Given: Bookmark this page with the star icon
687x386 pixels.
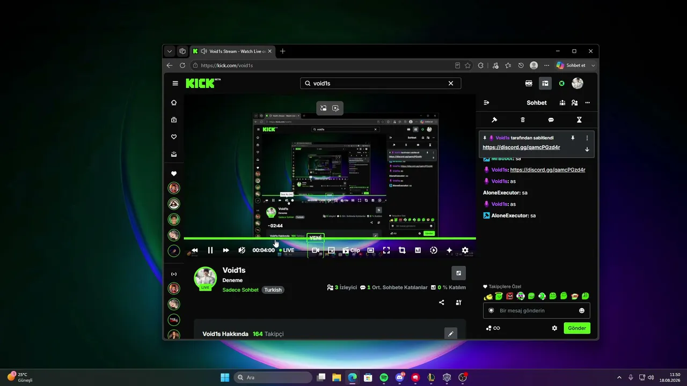Looking at the screenshot, I should 468,65.
